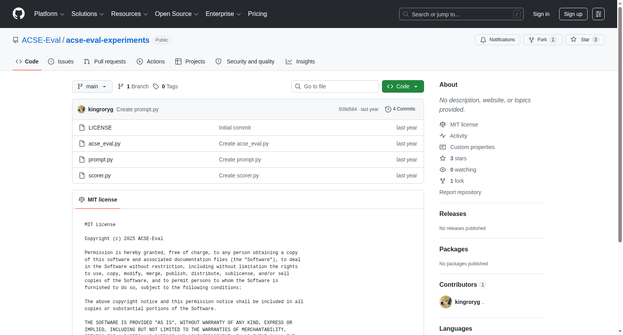
Task: Click the file icon next to acse_eval.py
Action: pyautogui.click(x=82, y=144)
